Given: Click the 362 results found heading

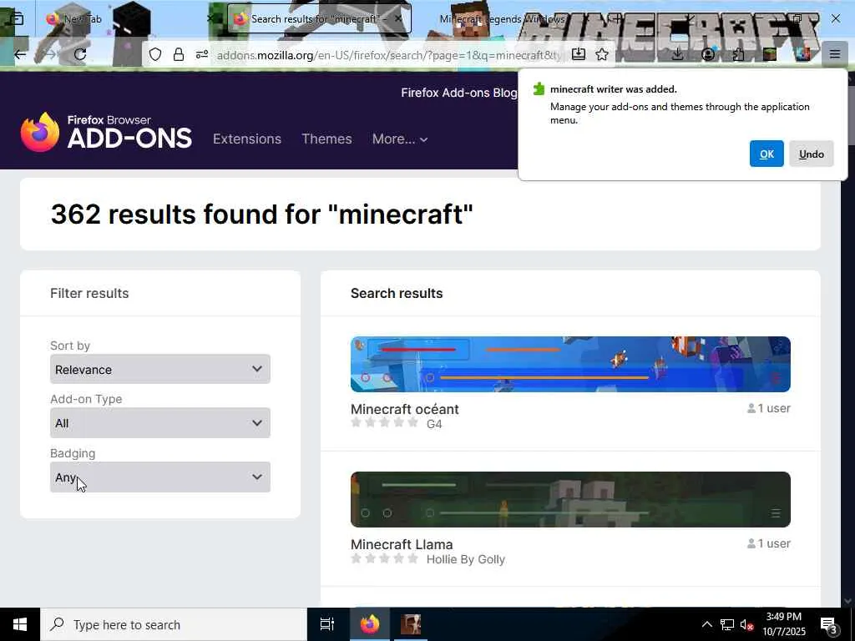Looking at the screenshot, I should click(x=261, y=214).
